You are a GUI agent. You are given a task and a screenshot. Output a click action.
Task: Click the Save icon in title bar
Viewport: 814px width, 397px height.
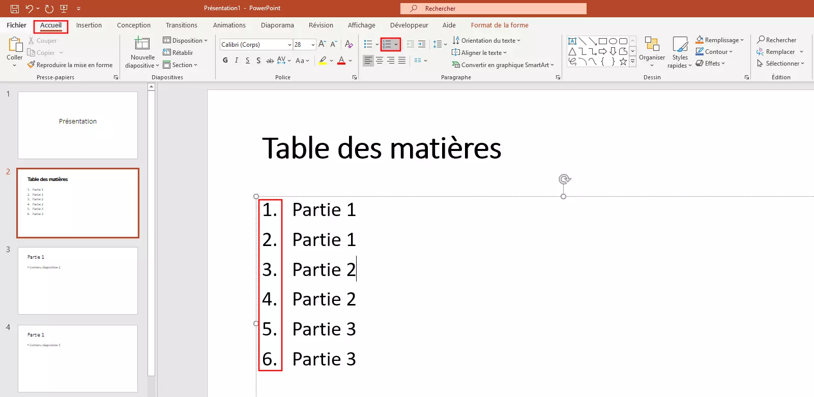pos(15,9)
